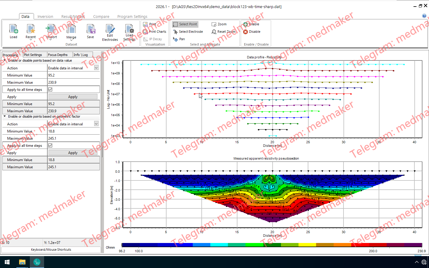The image size is (429, 268).
Task: Click Reset Zoom
Action: coord(223,32)
